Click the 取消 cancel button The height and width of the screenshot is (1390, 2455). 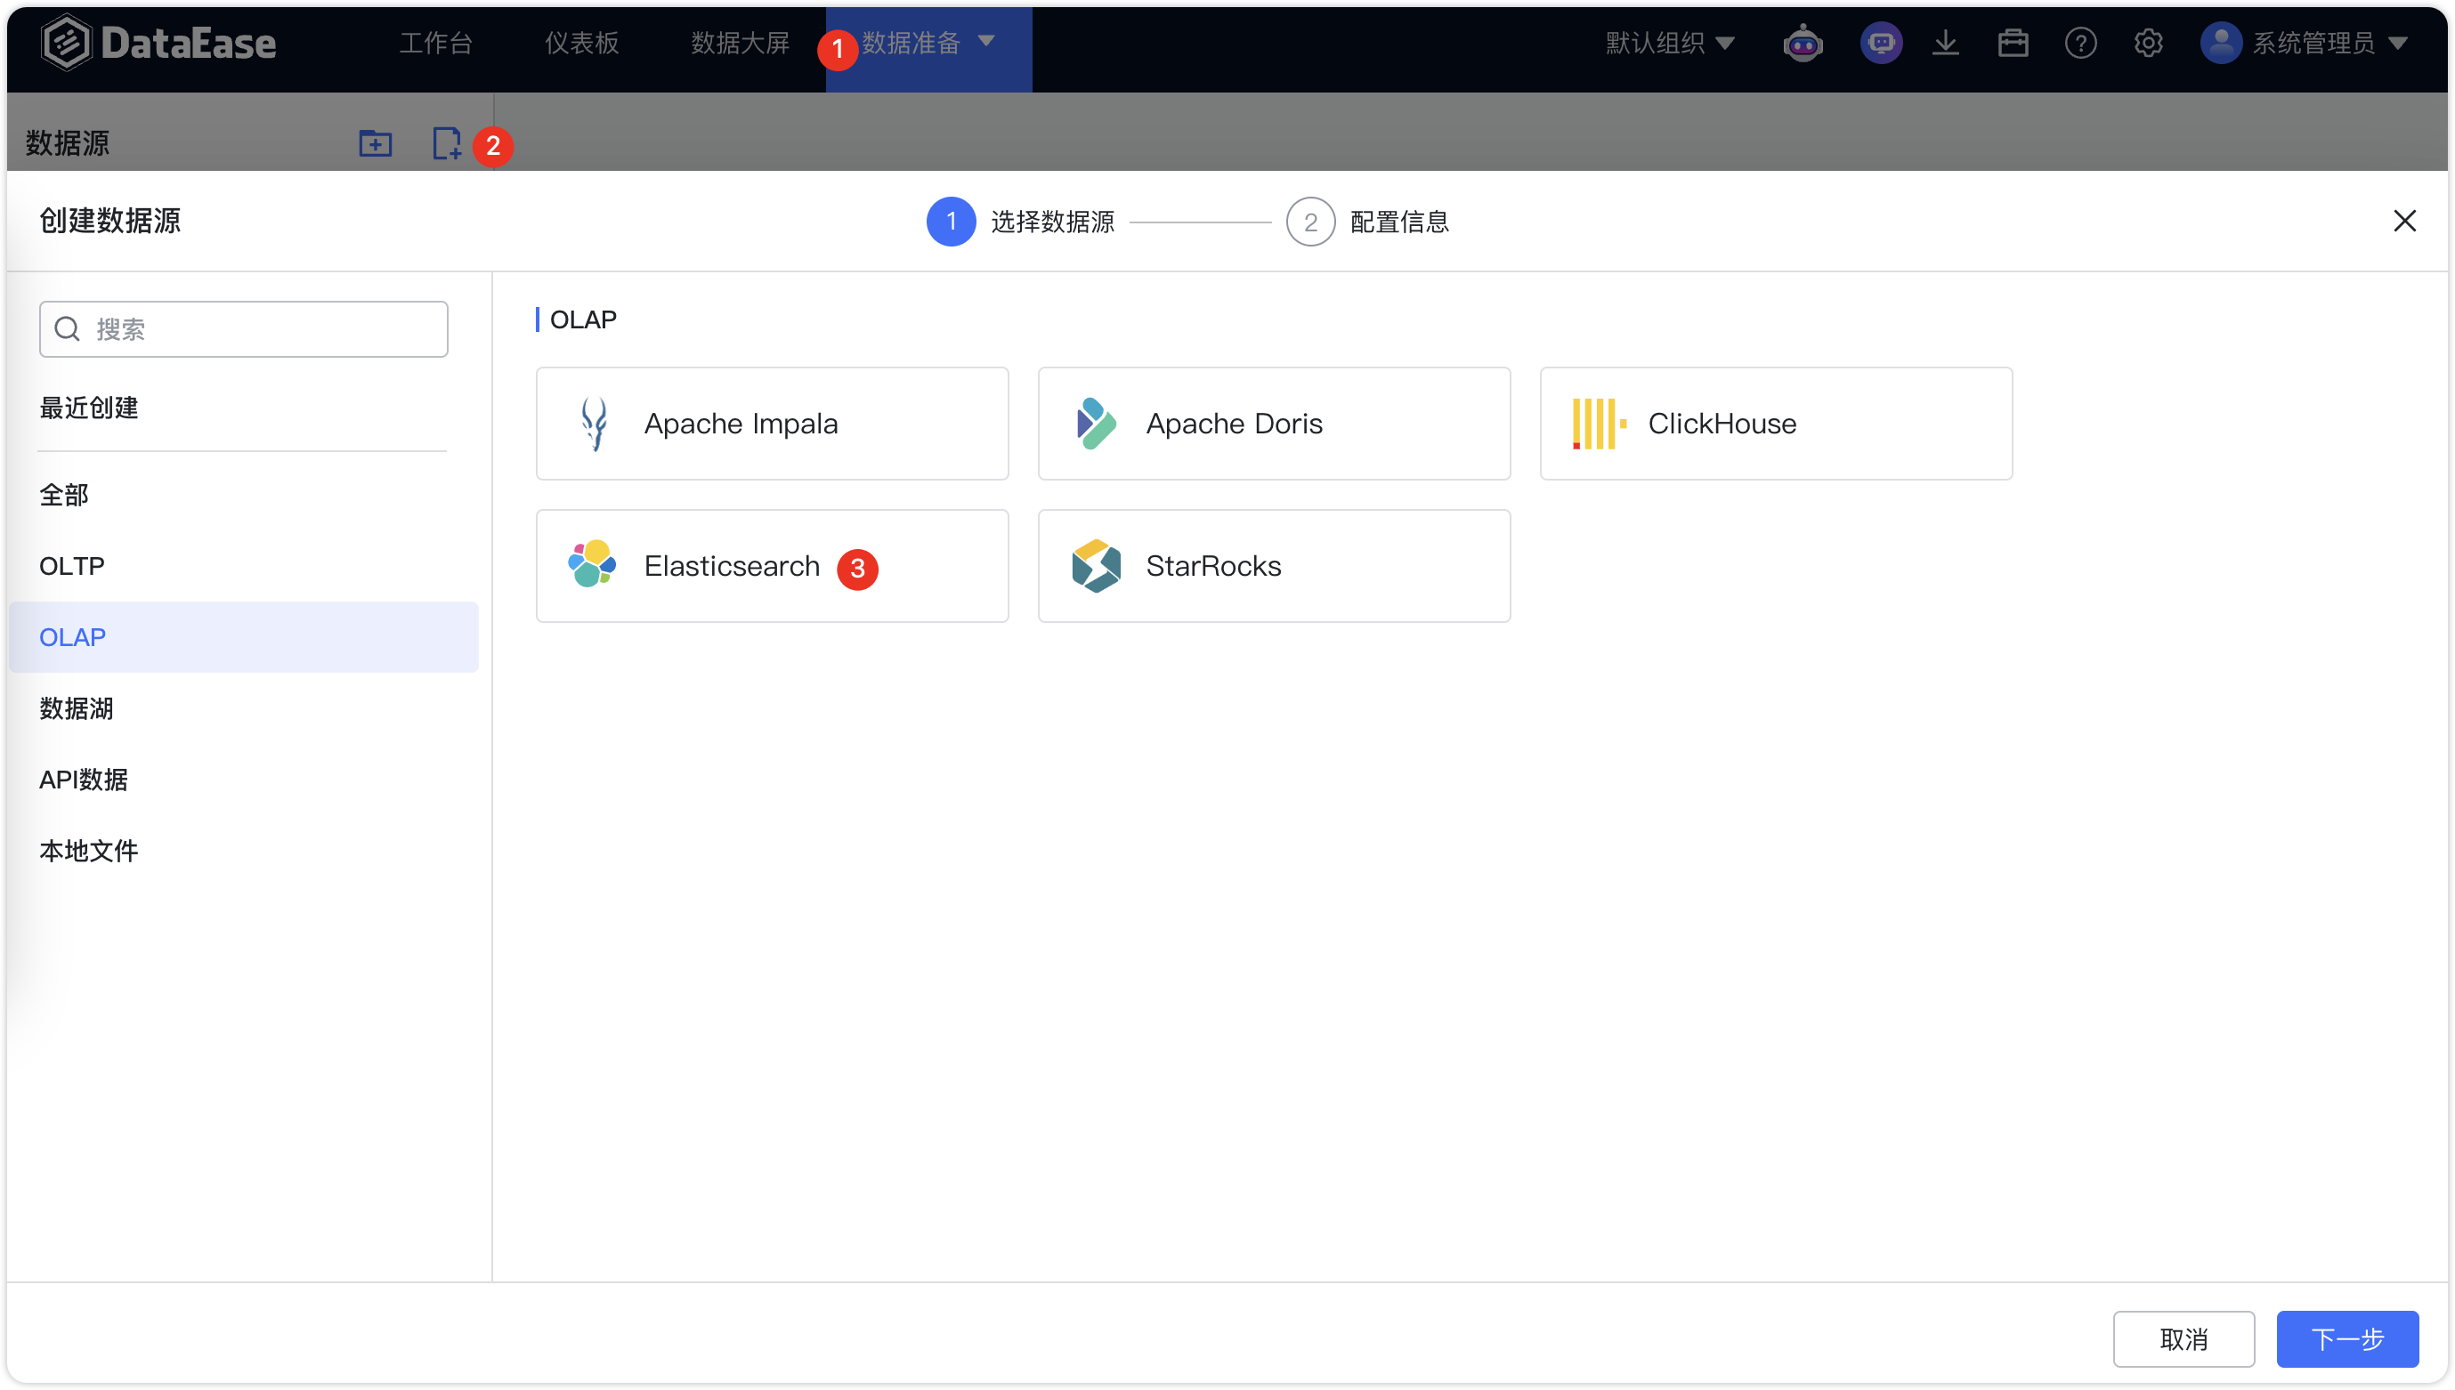click(x=2183, y=1338)
